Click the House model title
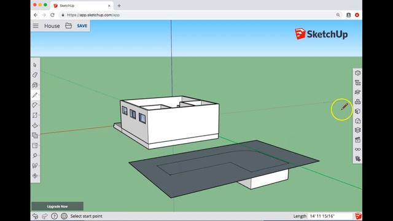Image resolution: width=393 pixels, height=221 pixels. tap(52, 26)
